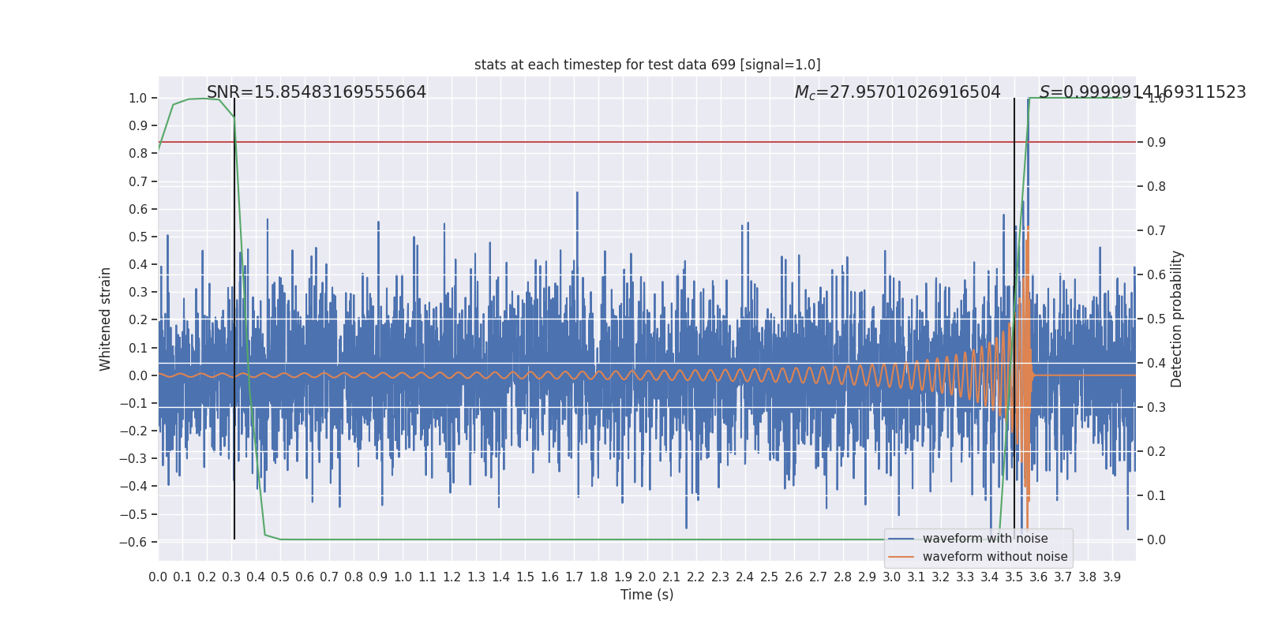1263x631 pixels.
Task: Click the Mc=27.95701026916504 annotation
Action: point(898,92)
